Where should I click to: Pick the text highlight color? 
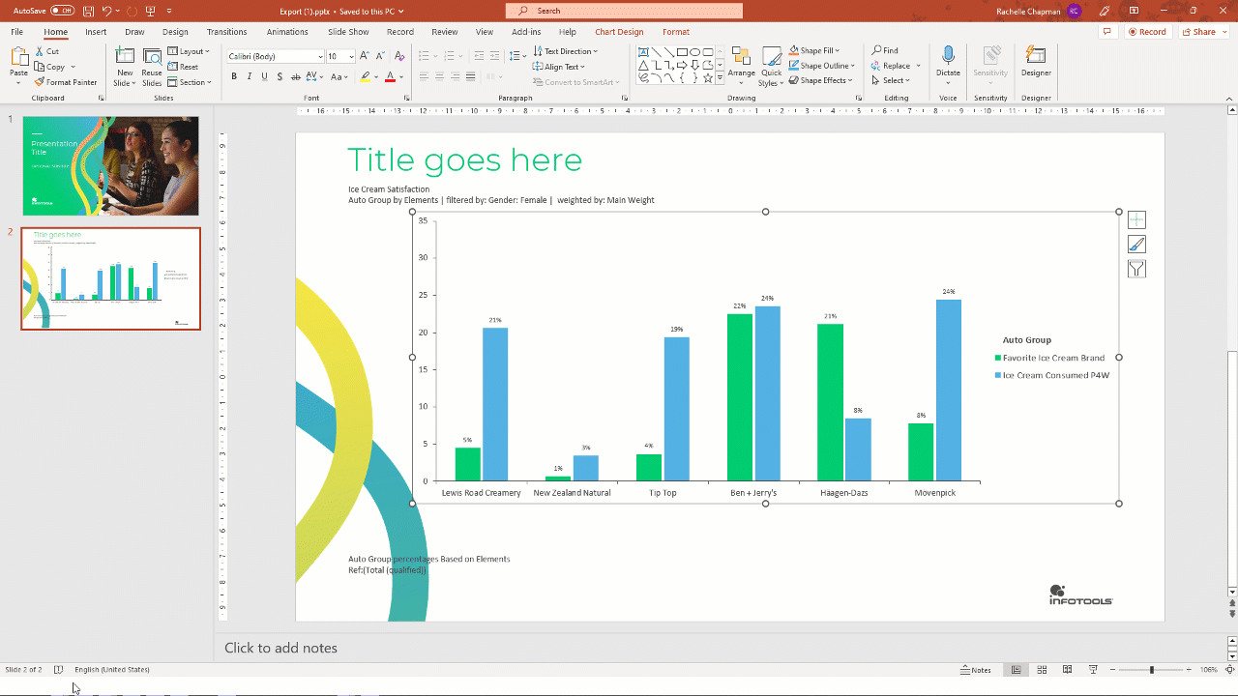(365, 76)
